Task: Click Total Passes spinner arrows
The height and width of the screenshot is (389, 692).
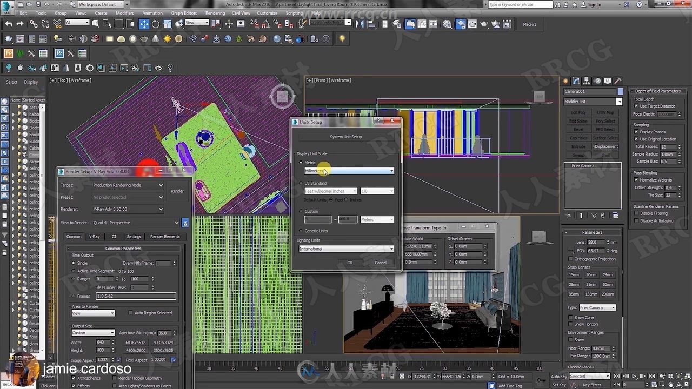Action: (x=679, y=147)
